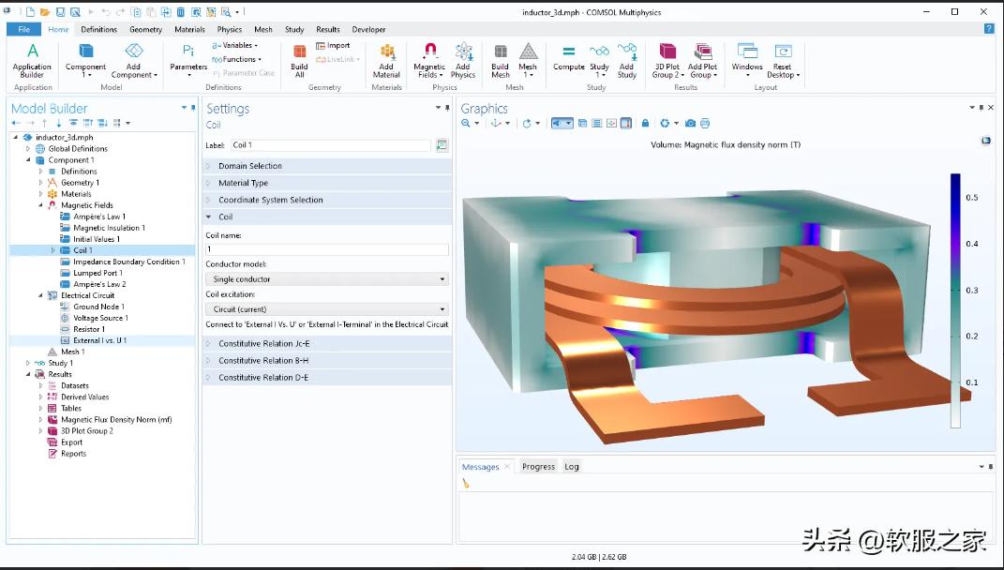Toggle the pin on Model Builder panel

(193, 108)
